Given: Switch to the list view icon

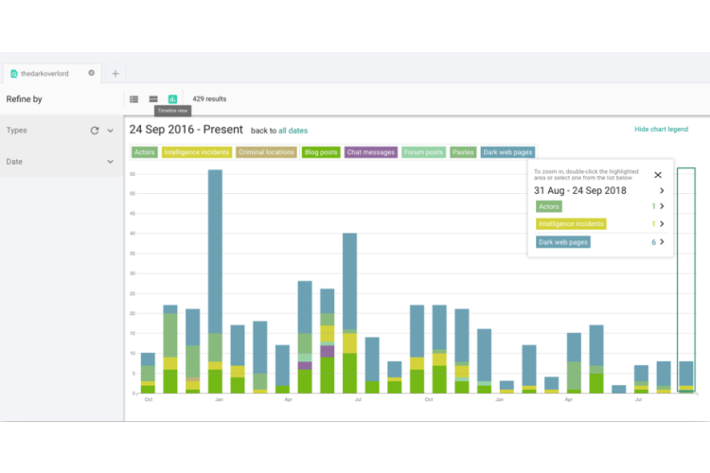Looking at the screenshot, I should [x=133, y=98].
